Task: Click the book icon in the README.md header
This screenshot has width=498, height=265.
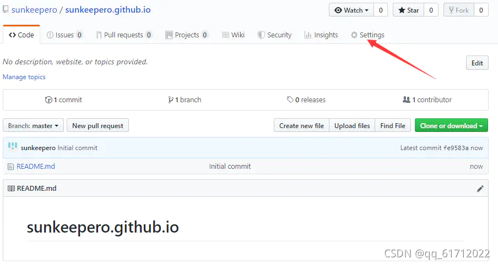Action: click(11, 189)
